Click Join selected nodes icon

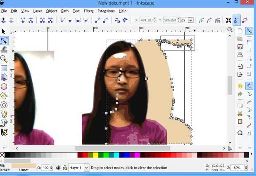(x=23, y=20)
